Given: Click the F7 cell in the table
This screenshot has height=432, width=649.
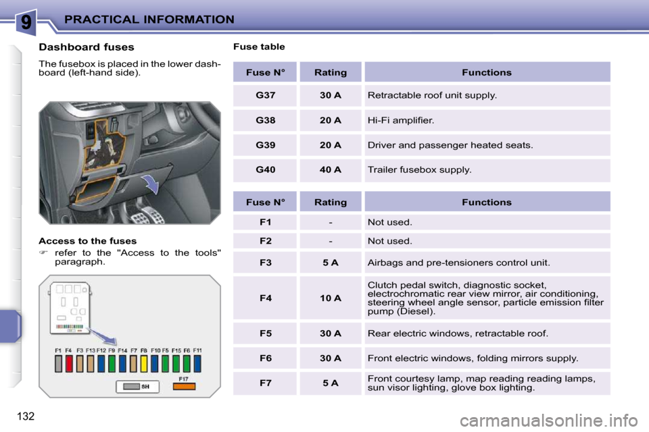Looking at the screenshot, I should pyautogui.click(x=265, y=383).
